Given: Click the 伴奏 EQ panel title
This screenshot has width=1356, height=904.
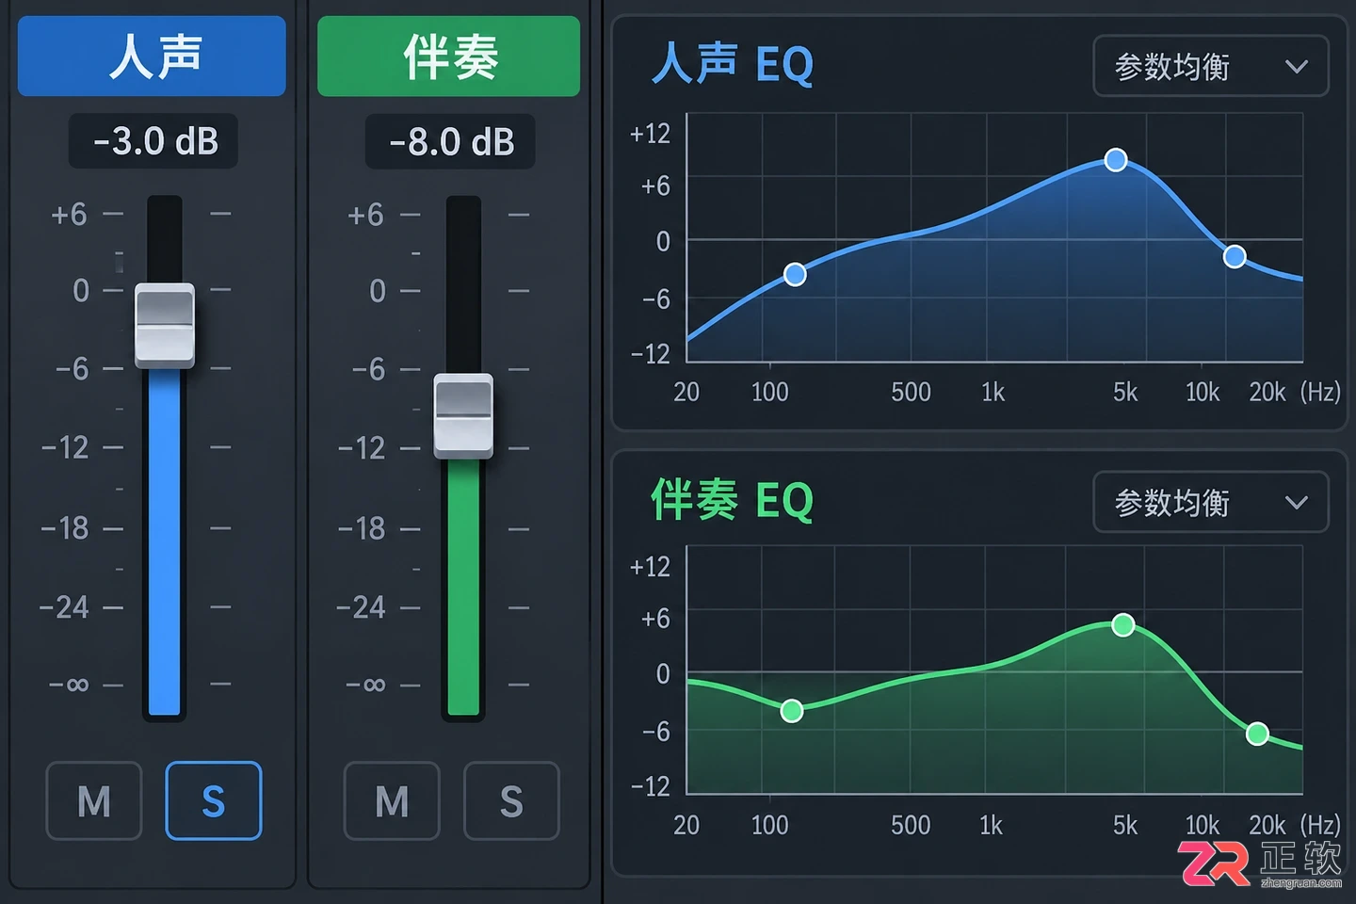Looking at the screenshot, I should point(732,500).
